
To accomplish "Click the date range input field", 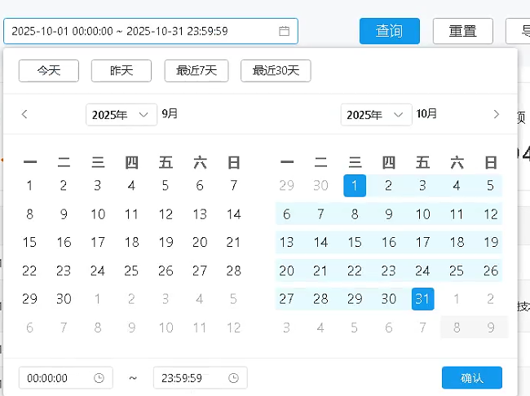I will 150,31.
